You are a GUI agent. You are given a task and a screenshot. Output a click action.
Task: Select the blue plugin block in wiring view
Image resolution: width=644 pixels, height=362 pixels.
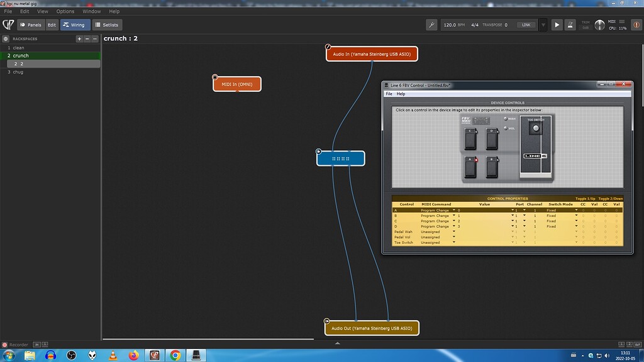click(340, 158)
